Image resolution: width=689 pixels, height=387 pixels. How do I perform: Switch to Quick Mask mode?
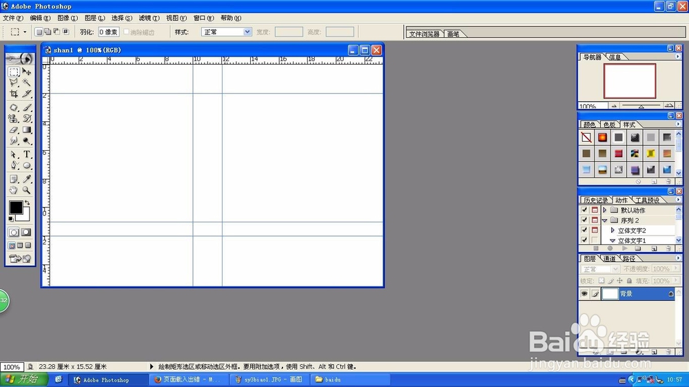(x=26, y=232)
